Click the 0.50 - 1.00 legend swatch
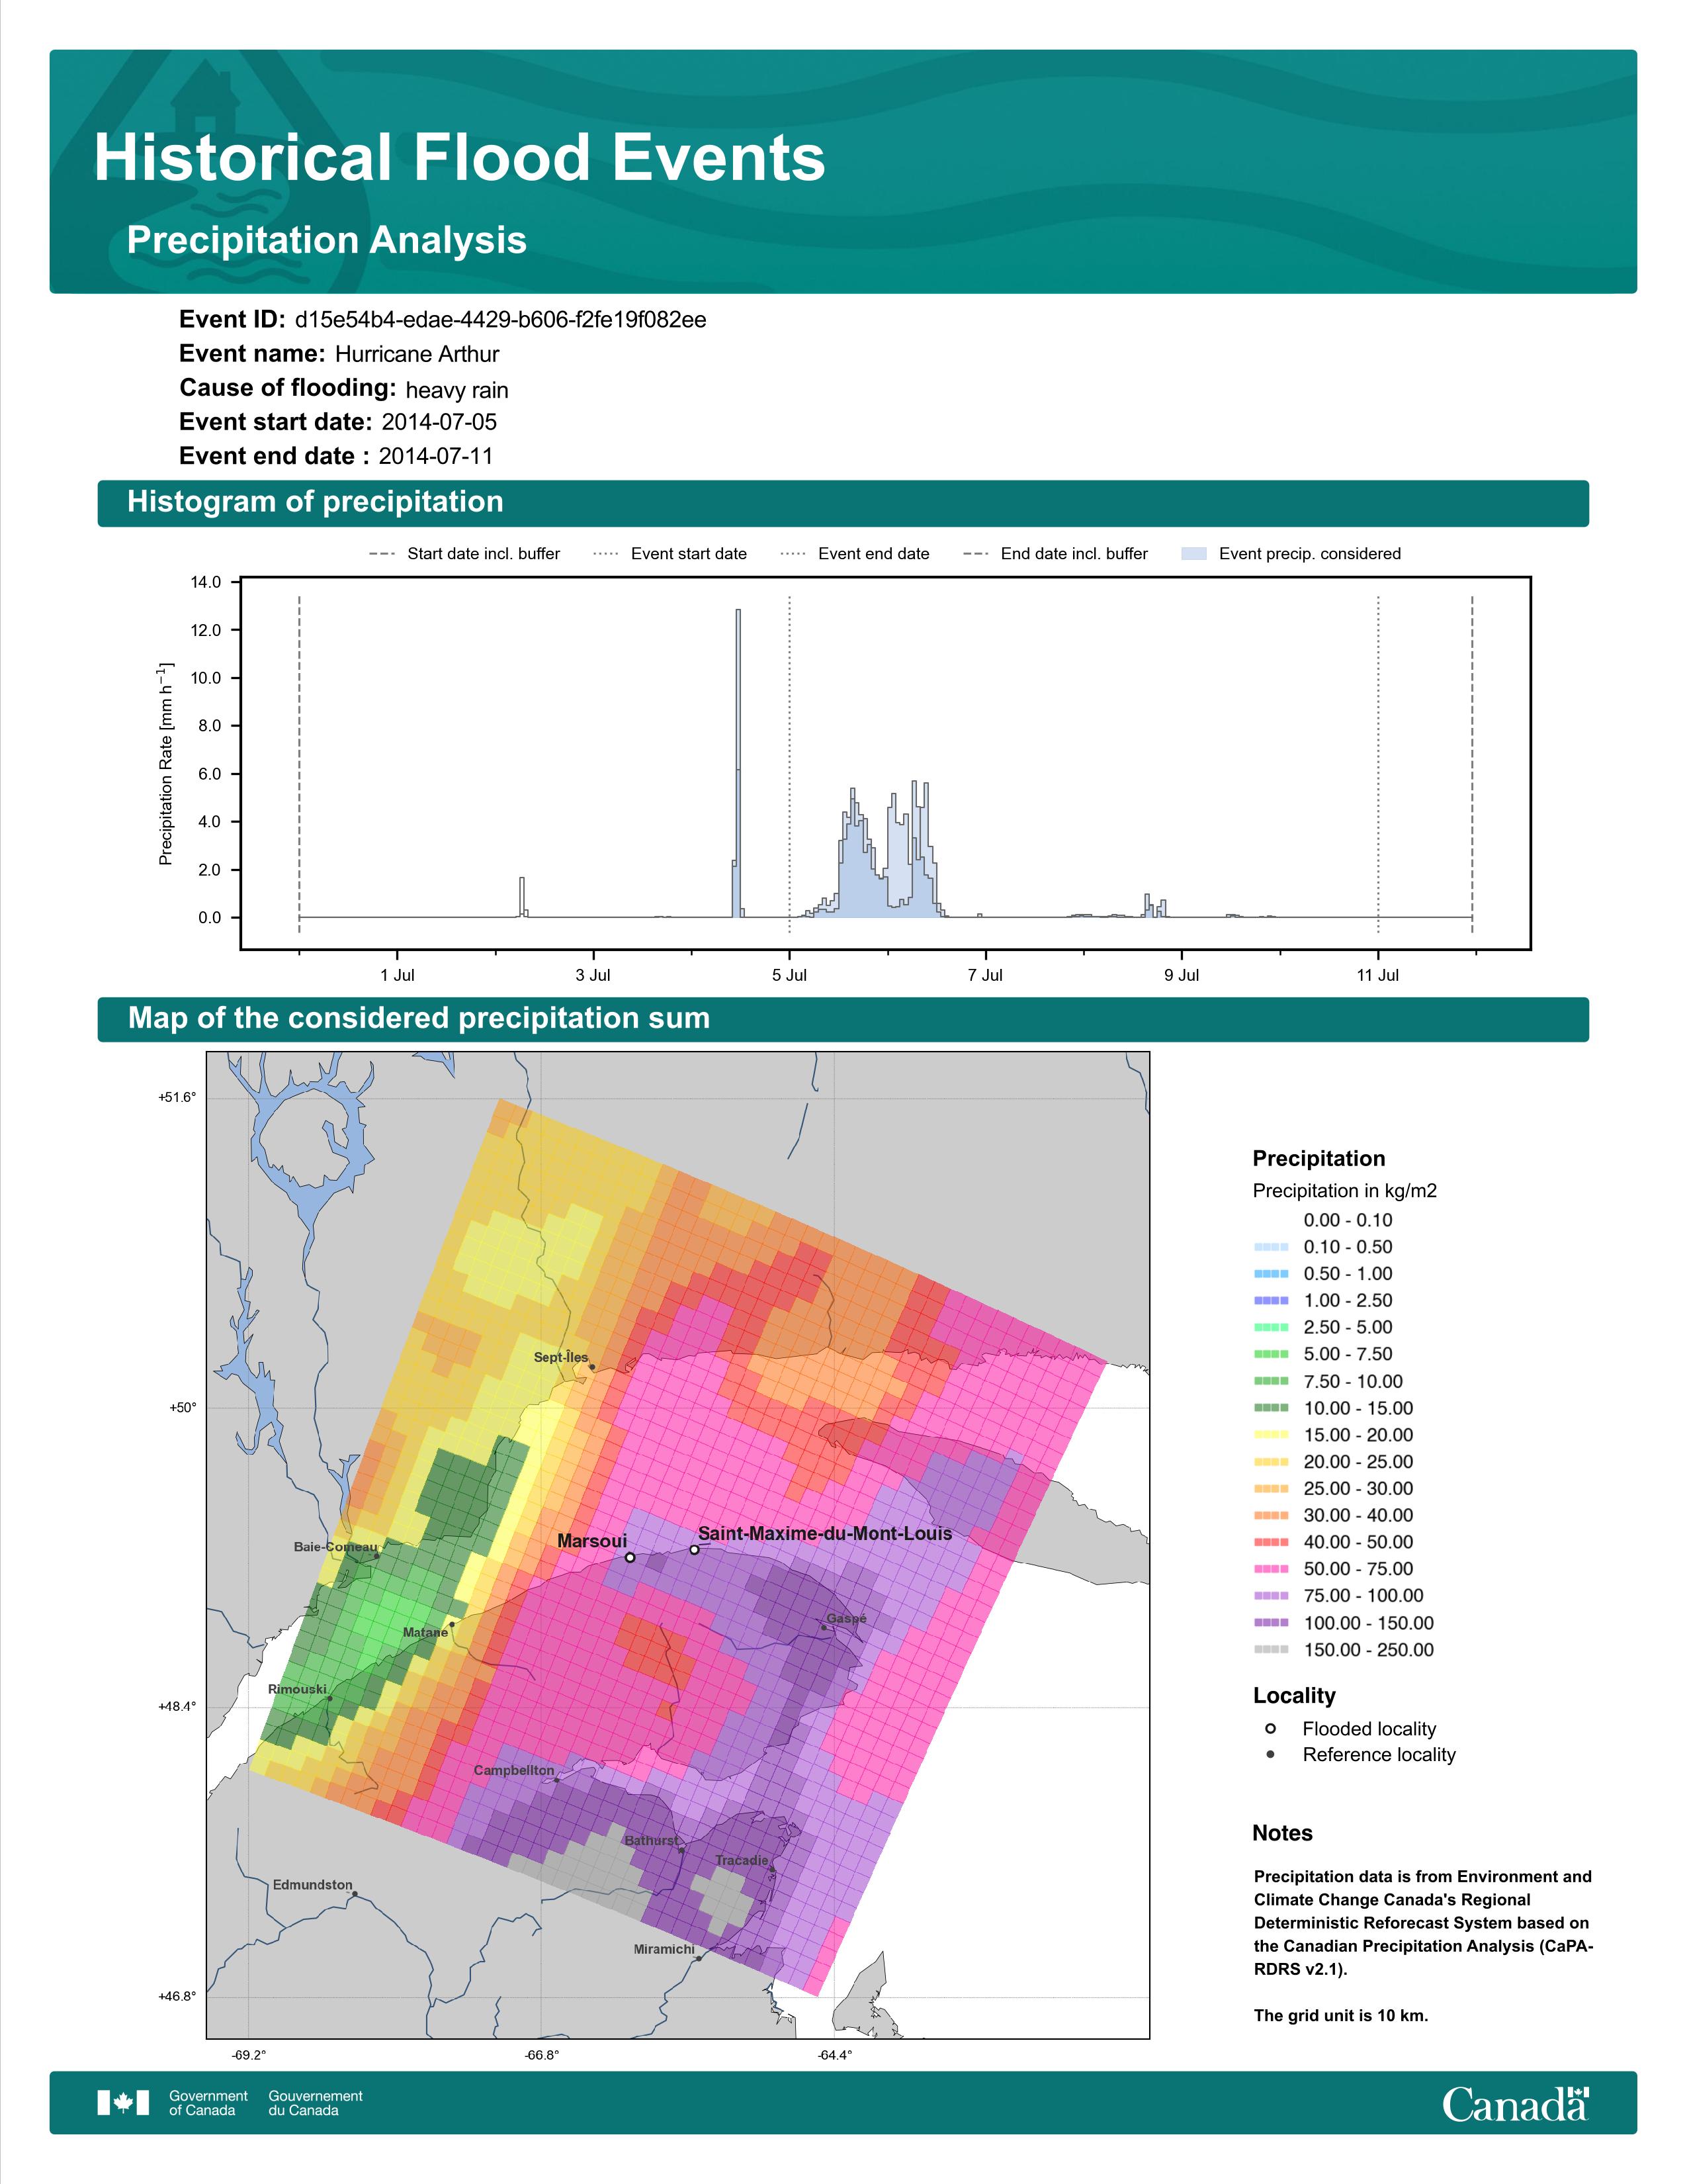 1272,1274
